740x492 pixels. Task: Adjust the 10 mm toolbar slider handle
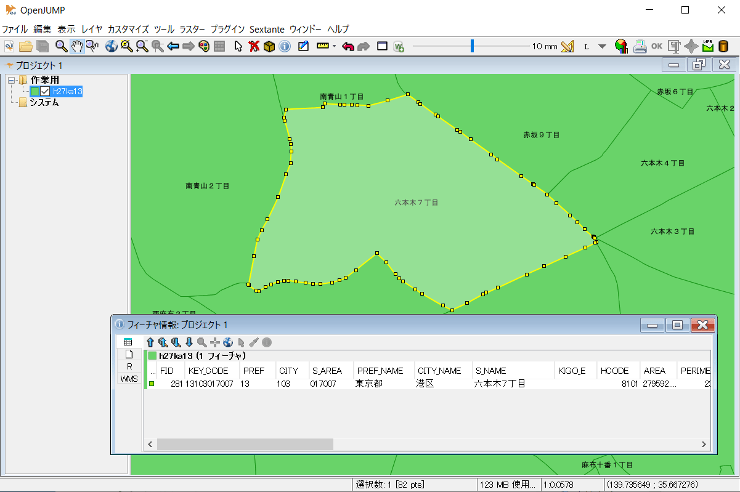click(x=472, y=46)
